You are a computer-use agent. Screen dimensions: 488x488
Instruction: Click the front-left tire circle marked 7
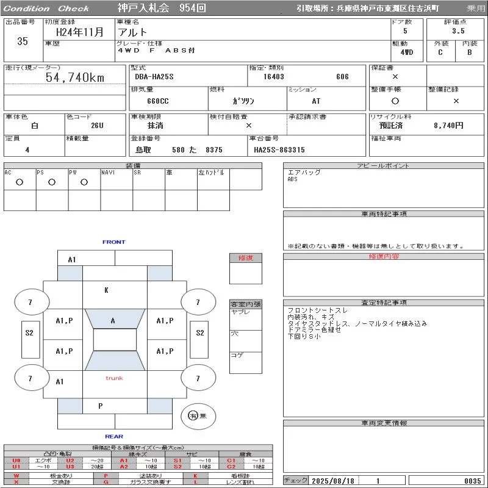coord(32,302)
